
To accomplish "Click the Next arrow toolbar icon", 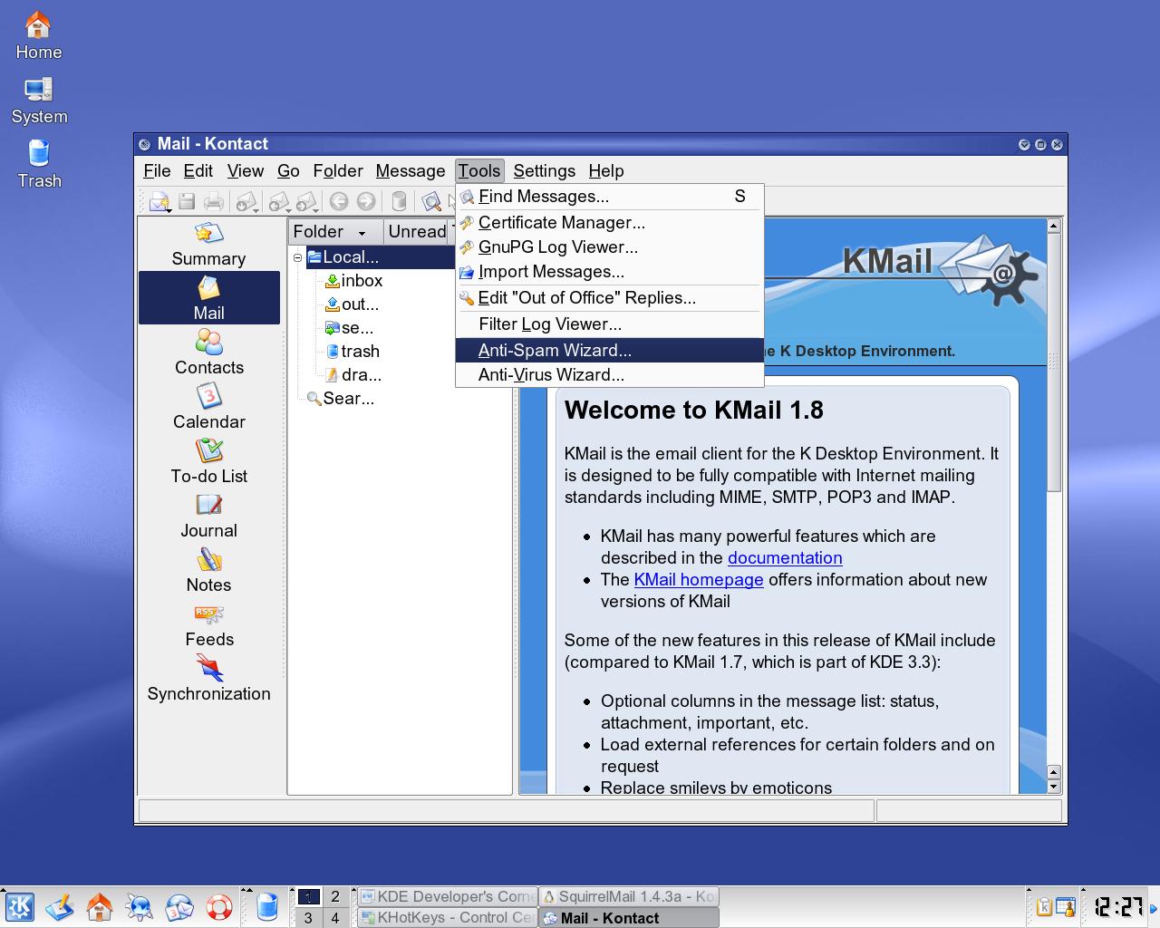I will tap(366, 201).
